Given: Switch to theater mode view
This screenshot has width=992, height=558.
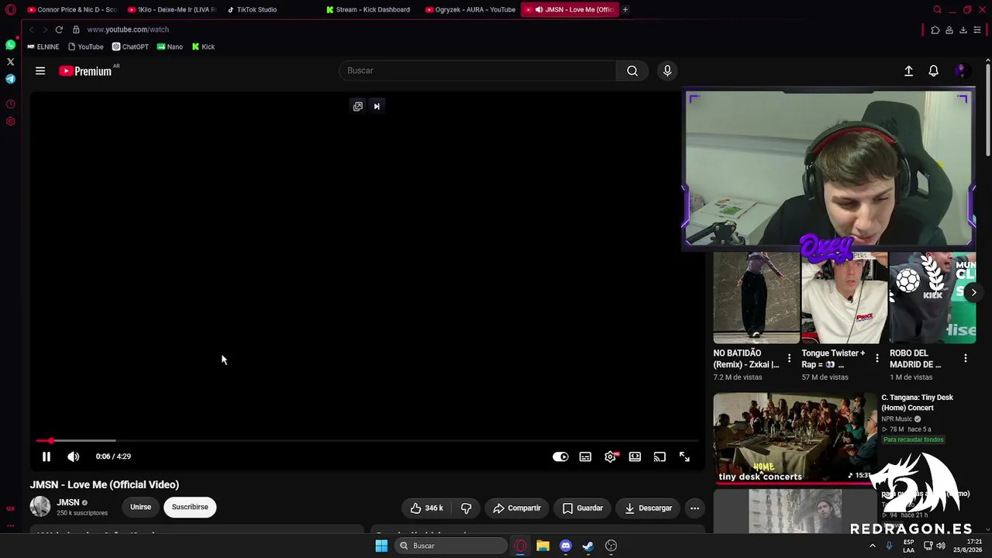Looking at the screenshot, I should 635,456.
